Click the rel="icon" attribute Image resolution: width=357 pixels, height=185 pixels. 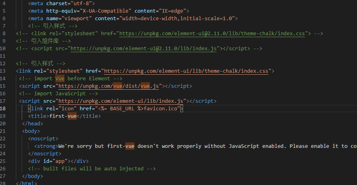[61, 109]
